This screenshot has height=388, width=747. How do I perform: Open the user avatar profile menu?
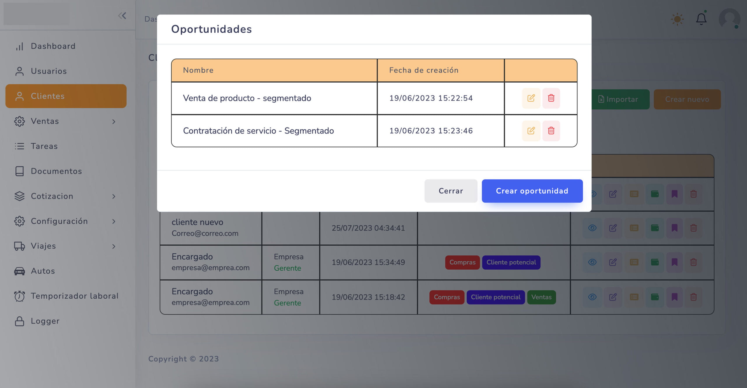729,19
